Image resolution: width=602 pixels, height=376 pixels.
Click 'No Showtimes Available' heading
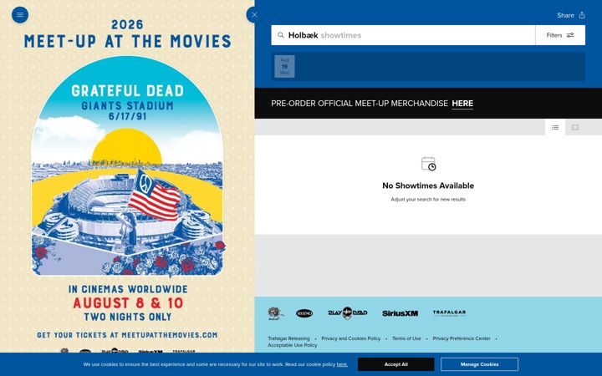(428, 185)
